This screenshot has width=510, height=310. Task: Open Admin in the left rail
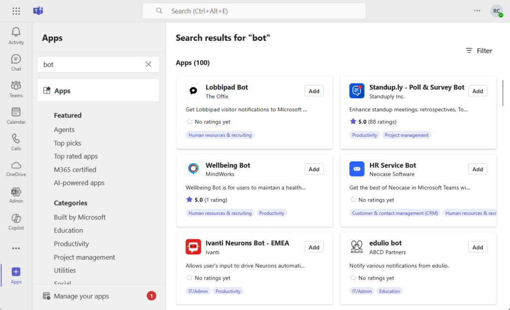tap(16, 195)
